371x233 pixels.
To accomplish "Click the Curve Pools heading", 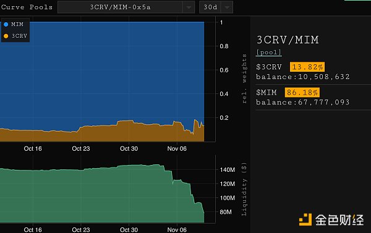I will pyautogui.click(x=27, y=7).
